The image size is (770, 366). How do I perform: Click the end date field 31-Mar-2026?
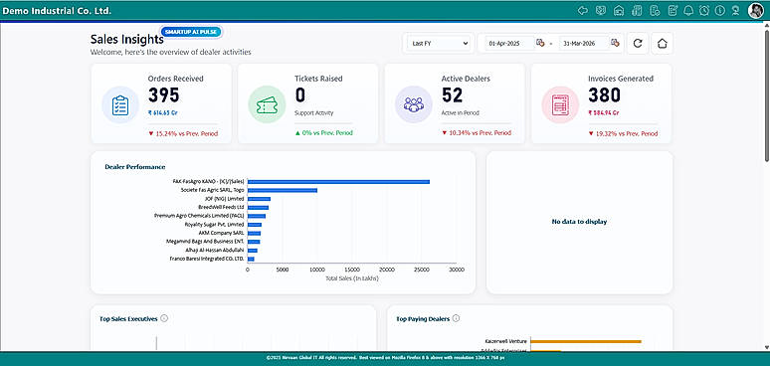pos(584,43)
